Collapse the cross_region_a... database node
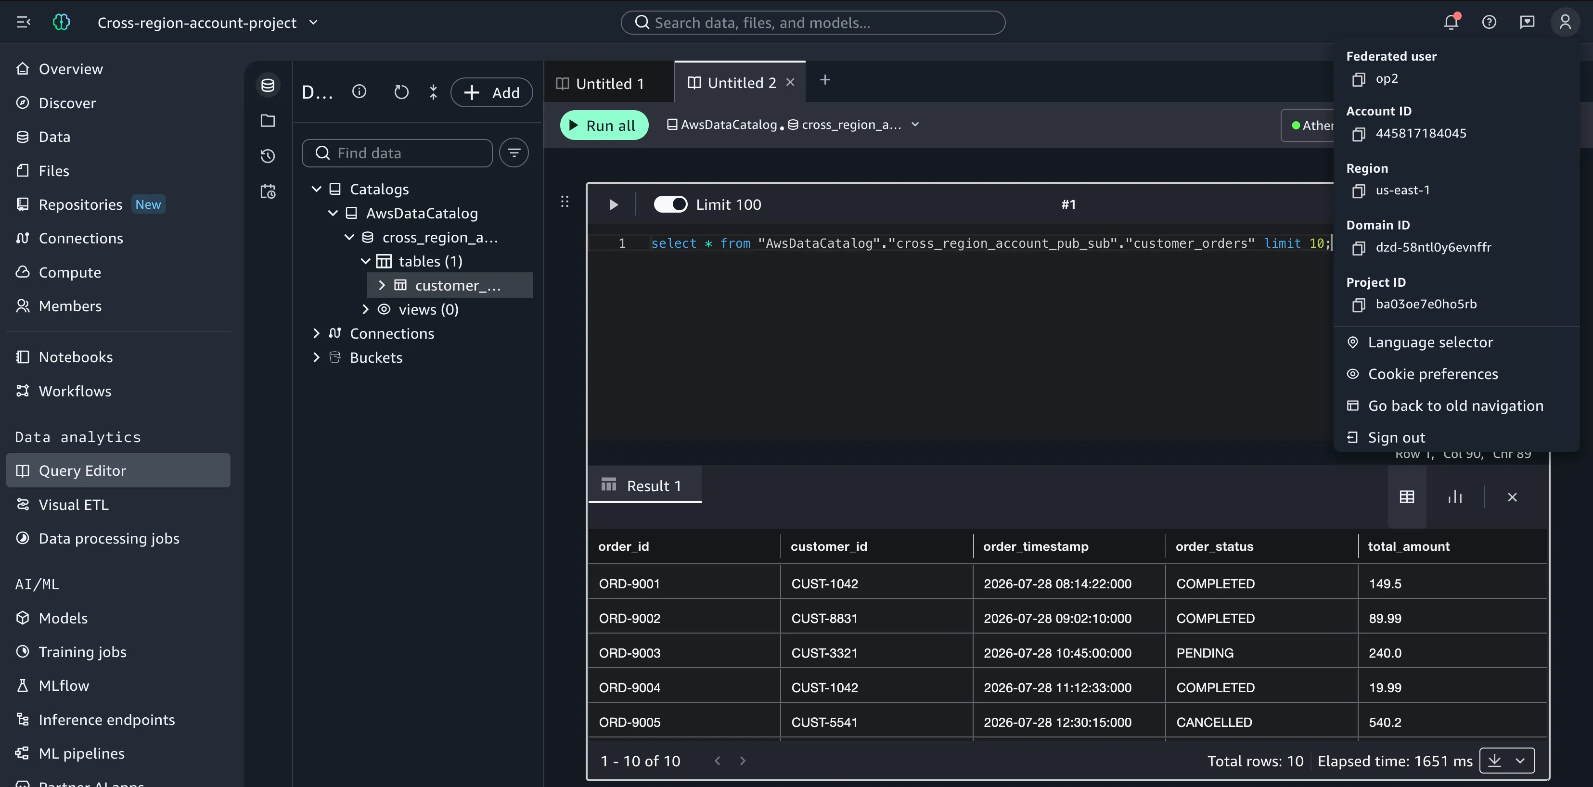This screenshot has width=1593, height=787. pos(349,237)
